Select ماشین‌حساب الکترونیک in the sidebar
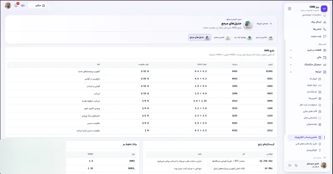Screen dimensions: 333x174 click(x=306, y=137)
